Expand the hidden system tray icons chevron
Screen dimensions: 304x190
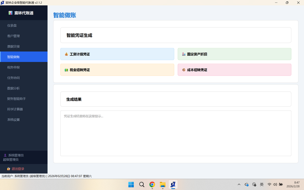[x=239, y=185]
